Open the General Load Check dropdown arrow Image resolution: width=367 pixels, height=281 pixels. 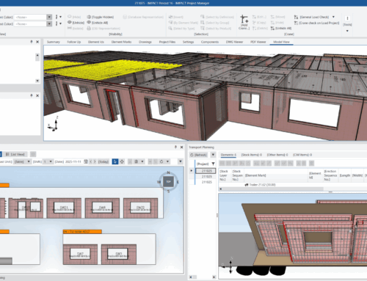point(333,17)
